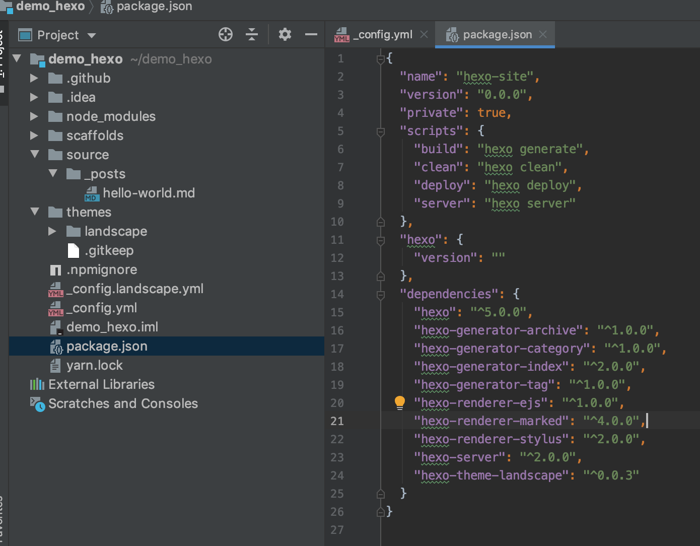Click the "hexo server" script value
This screenshot has width=700, height=546.
pos(530,203)
